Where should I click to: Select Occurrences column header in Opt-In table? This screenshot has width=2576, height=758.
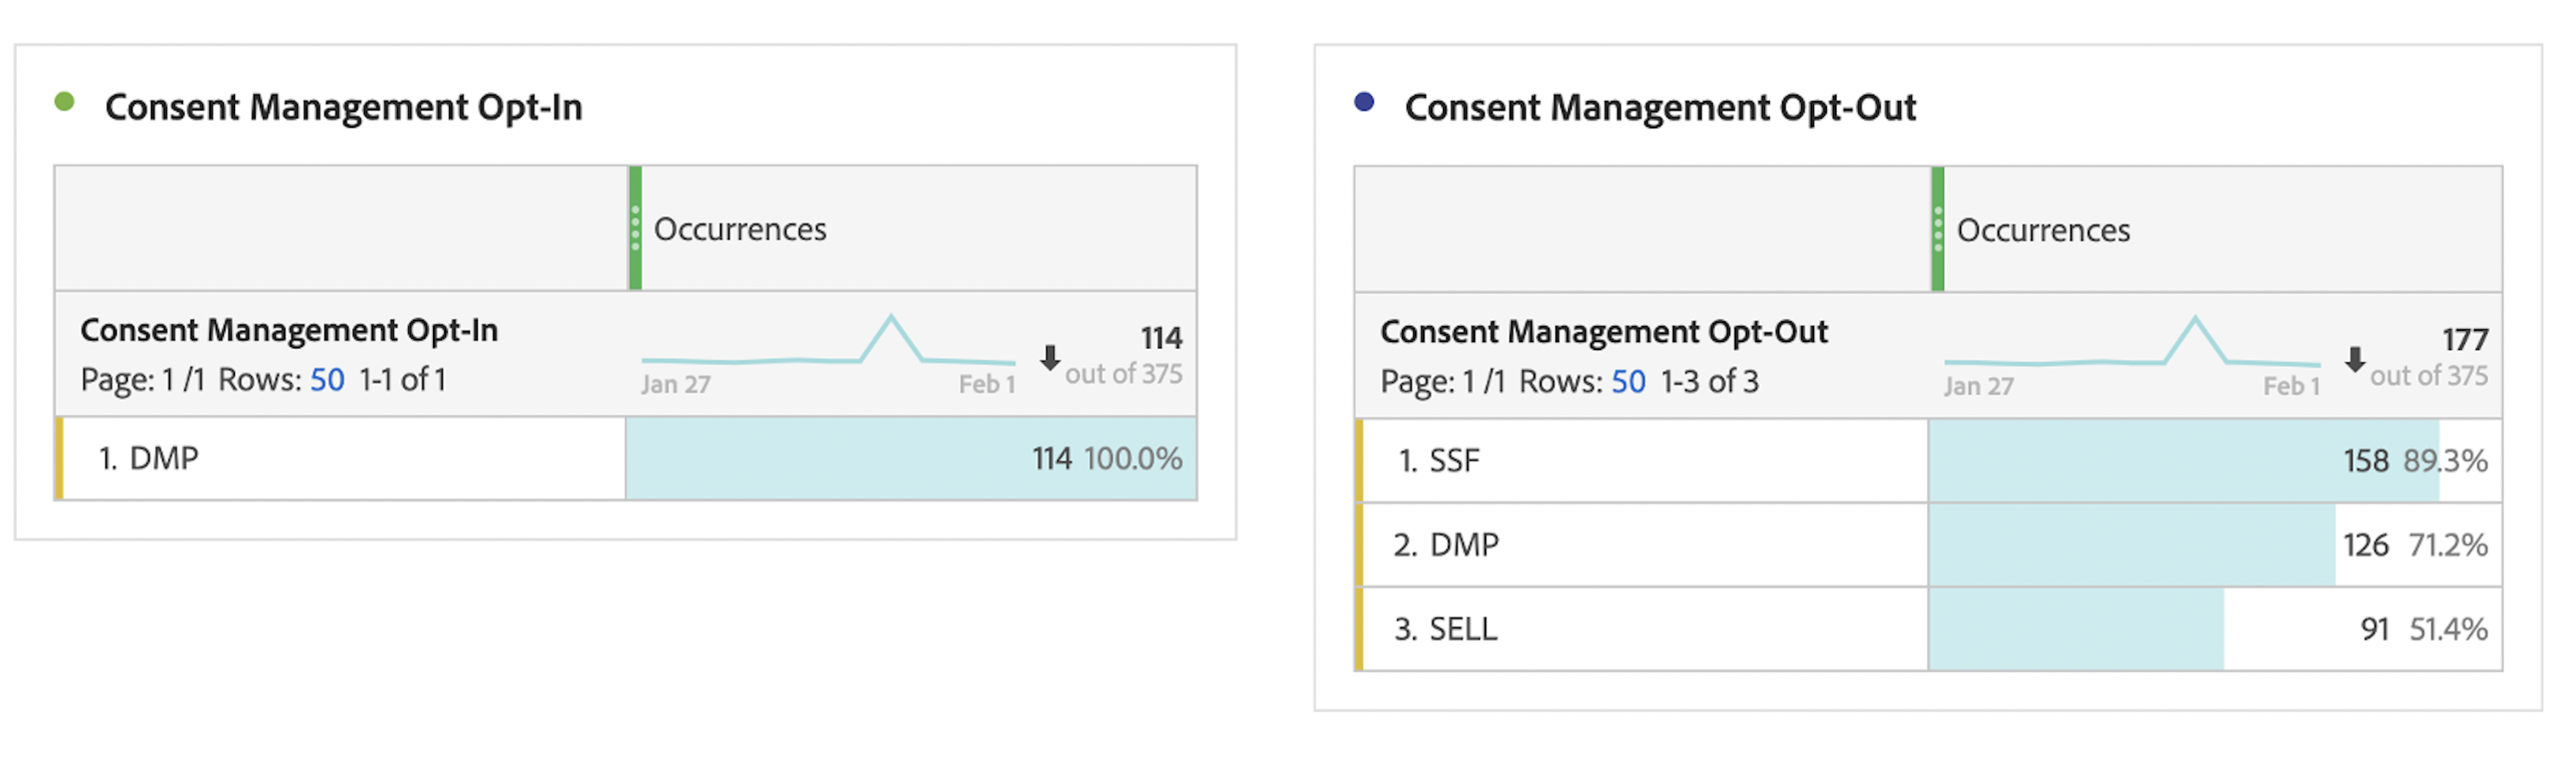740,230
